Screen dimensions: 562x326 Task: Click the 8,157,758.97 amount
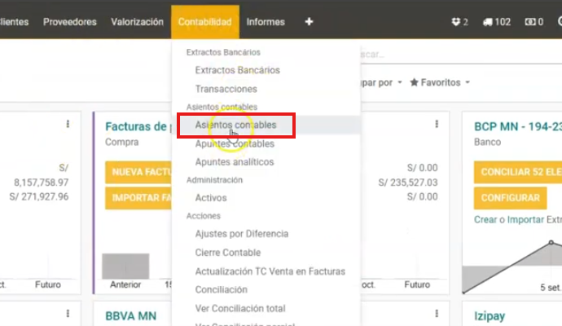[42, 183]
